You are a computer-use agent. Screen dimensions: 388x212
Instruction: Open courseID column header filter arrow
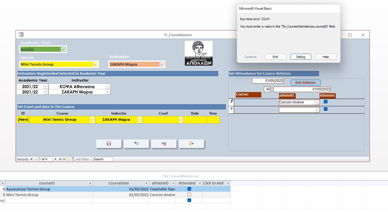coord(90,183)
